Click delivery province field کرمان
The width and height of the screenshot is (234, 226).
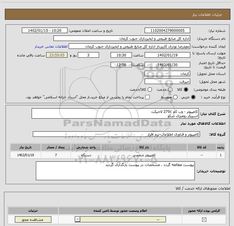click(167, 73)
